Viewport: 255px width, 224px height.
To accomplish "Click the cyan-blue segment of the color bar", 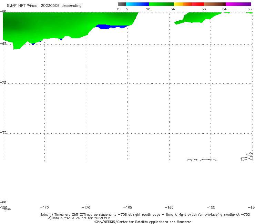I will coord(137,4).
